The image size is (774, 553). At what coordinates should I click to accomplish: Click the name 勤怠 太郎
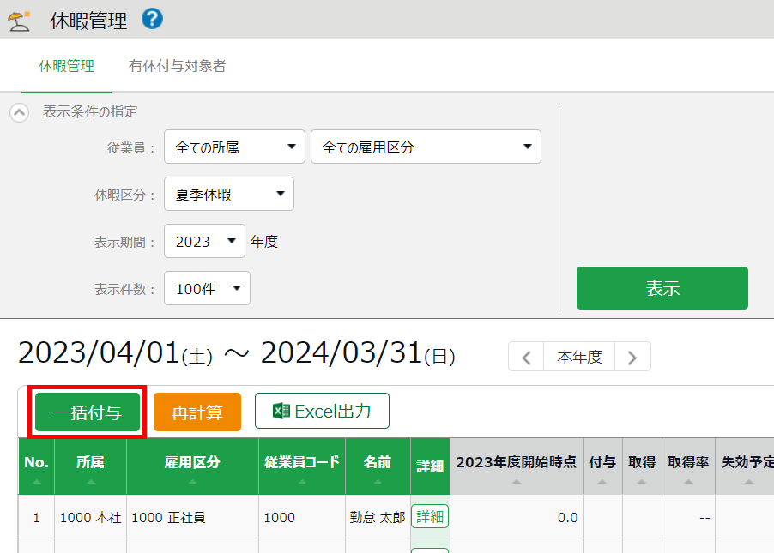pyautogui.click(x=377, y=518)
